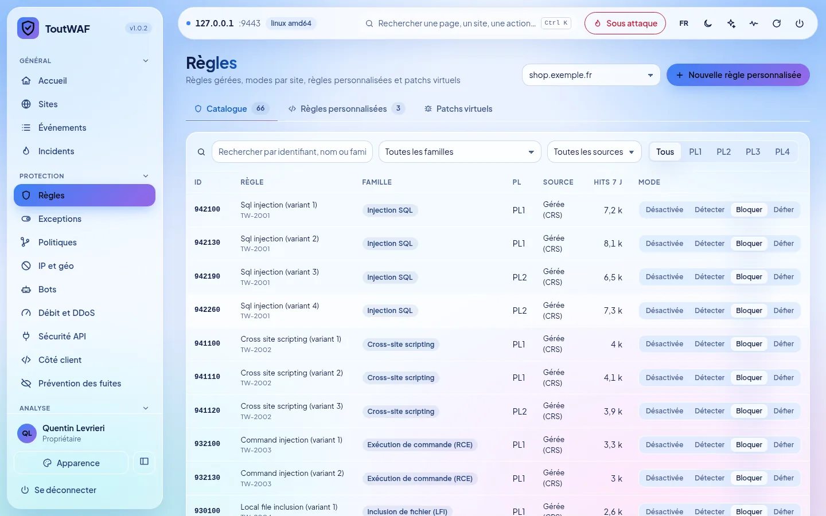
Task: Click the ban icon beside IP et géo
Action: pos(26,266)
